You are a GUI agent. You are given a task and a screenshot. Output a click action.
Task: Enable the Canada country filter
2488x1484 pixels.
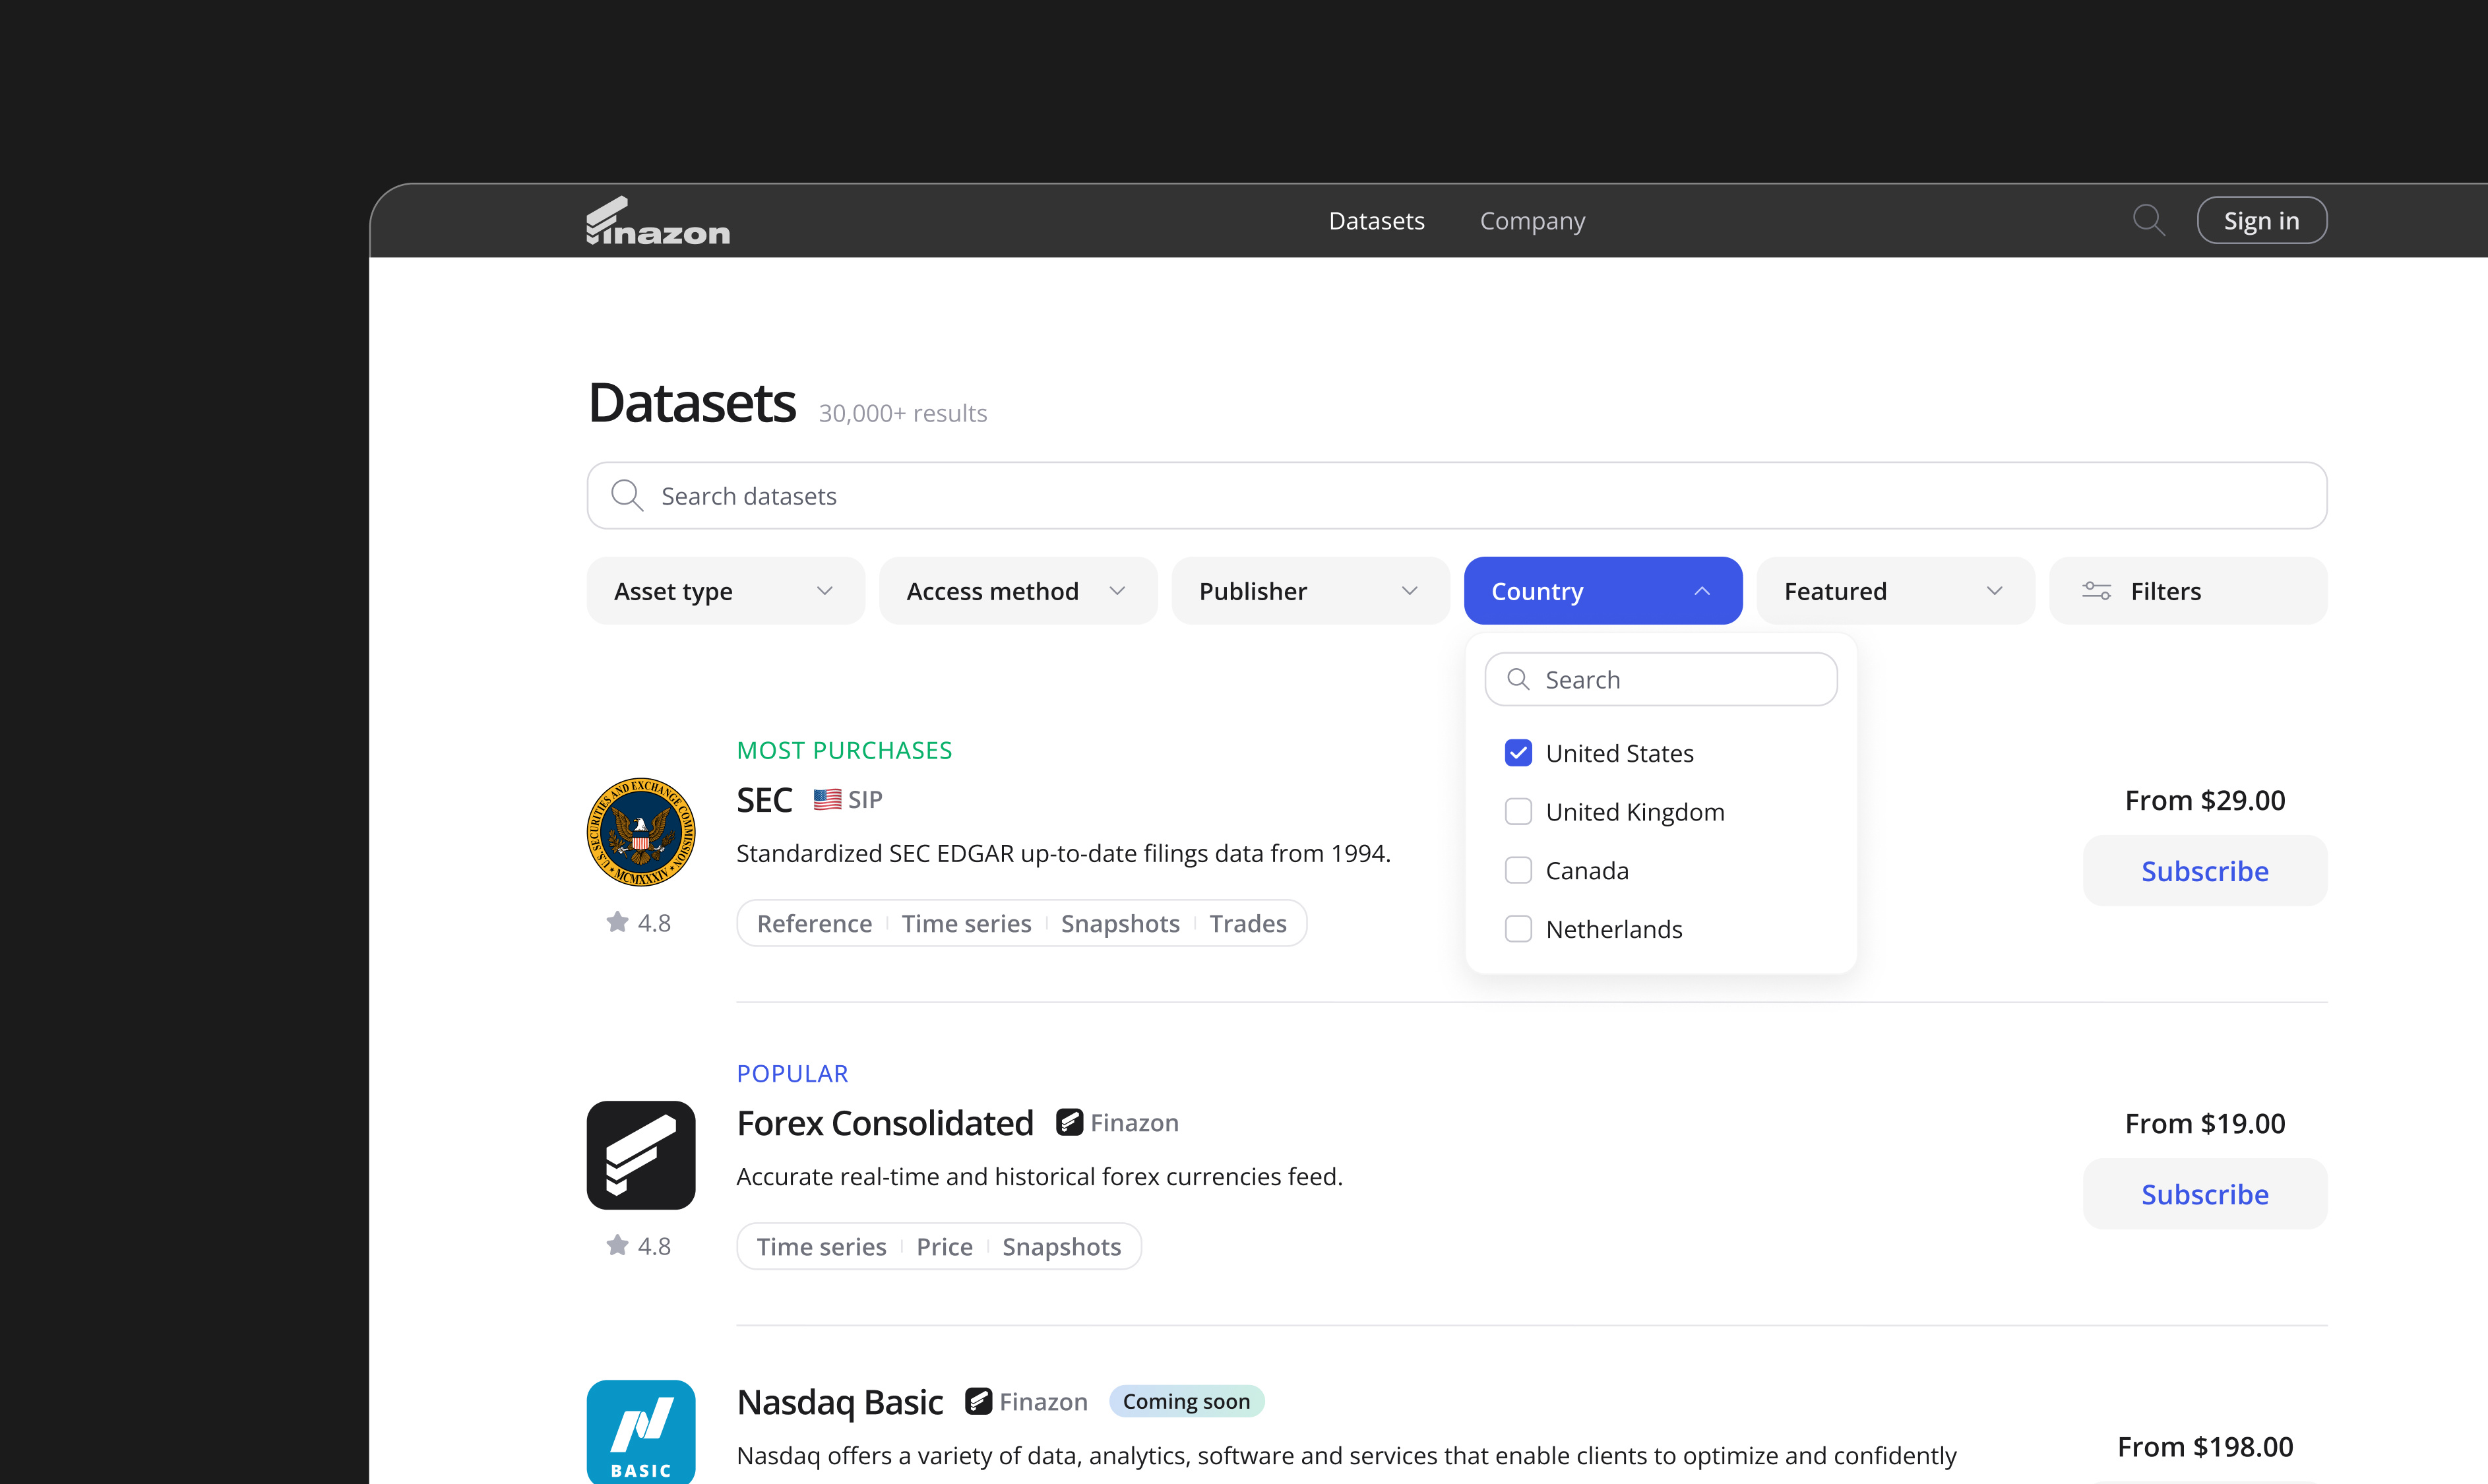tap(1518, 870)
